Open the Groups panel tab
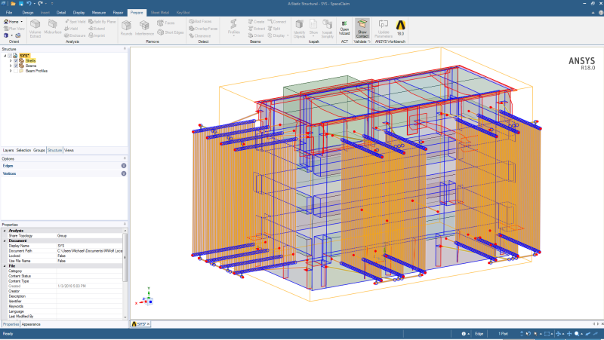 pyautogui.click(x=39, y=150)
